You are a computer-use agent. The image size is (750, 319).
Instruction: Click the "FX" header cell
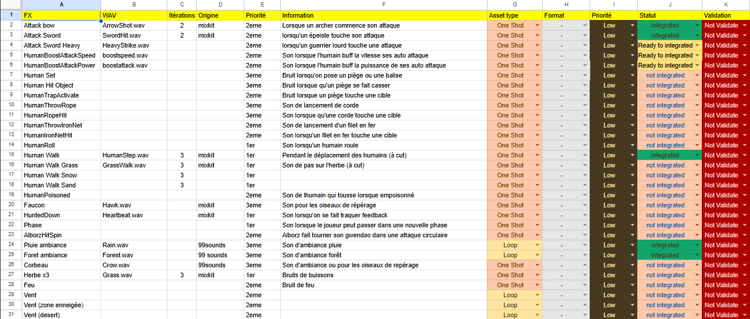(61, 15)
